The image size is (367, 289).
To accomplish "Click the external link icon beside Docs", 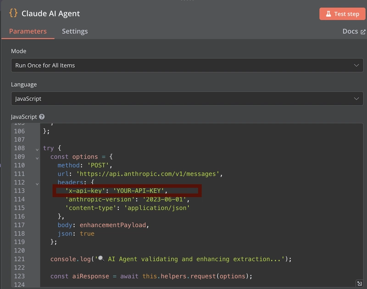I will click(363, 32).
